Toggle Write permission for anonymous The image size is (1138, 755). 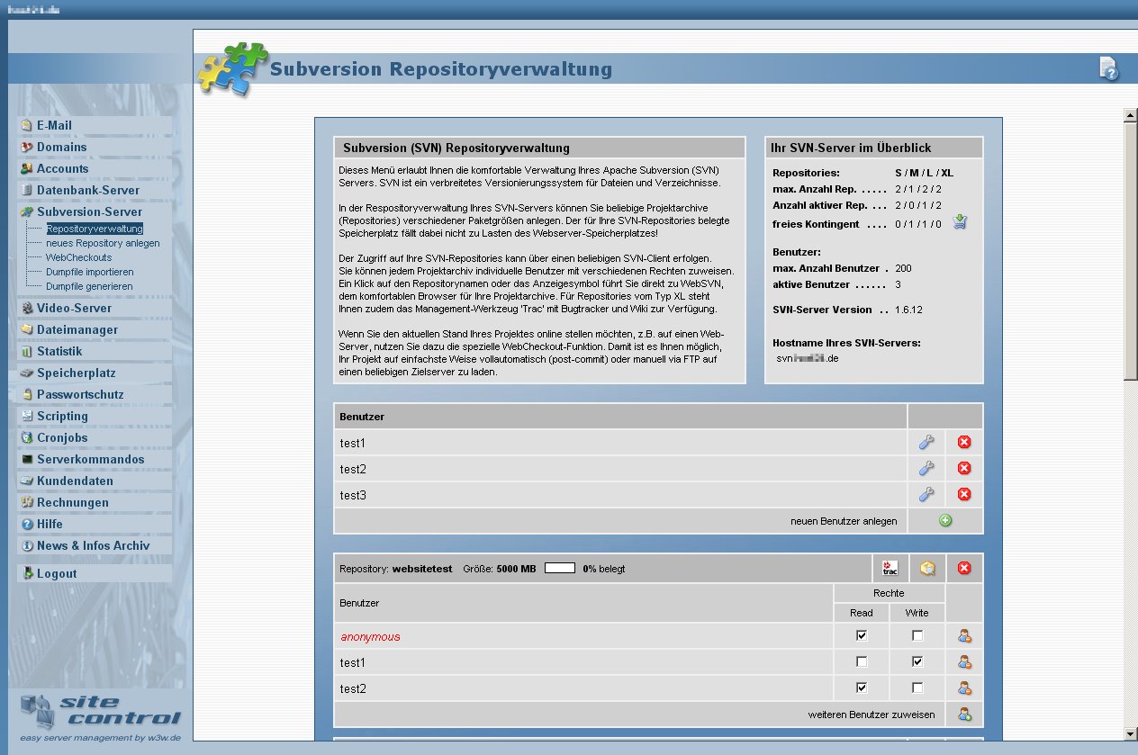point(917,636)
